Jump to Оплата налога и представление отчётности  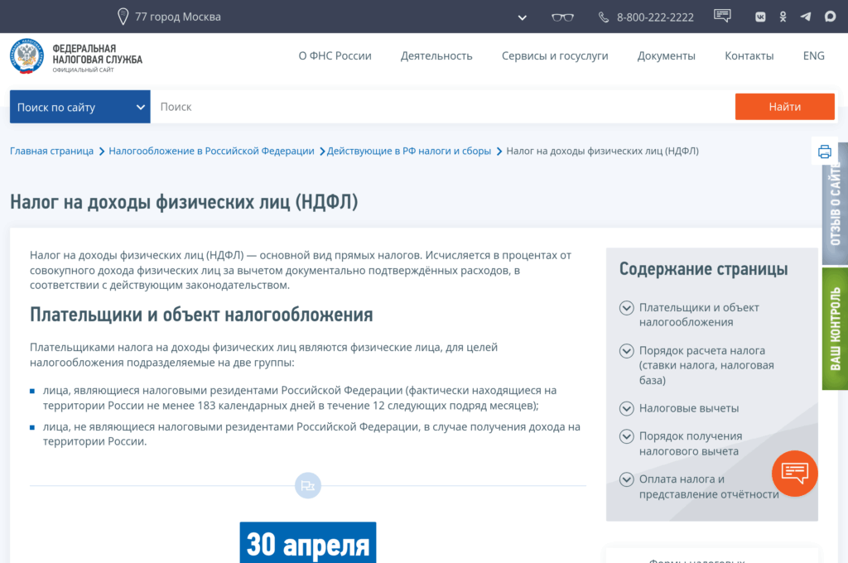point(709,487)
